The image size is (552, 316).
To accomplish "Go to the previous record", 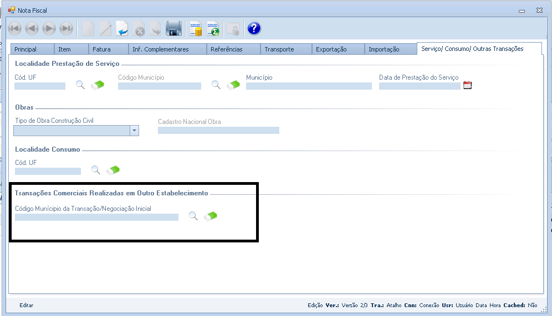I will click(32, 28).
